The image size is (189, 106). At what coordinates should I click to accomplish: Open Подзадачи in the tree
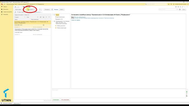59,19
